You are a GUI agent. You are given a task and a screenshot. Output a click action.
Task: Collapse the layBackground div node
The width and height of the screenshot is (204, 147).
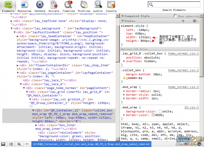[11, 28]
